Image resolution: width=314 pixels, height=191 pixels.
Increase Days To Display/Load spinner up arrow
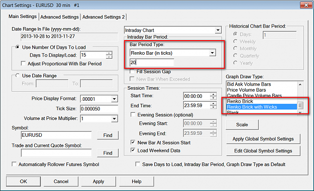tap(109, 53)
